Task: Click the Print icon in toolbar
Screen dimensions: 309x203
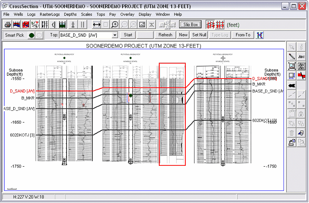Action: pyautogui.click(x=7, y=24)
